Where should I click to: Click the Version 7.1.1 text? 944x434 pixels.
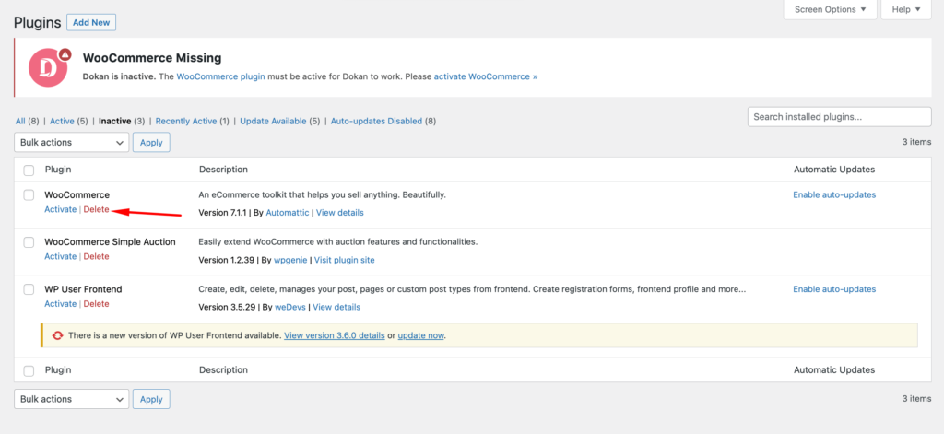point(222,213)
